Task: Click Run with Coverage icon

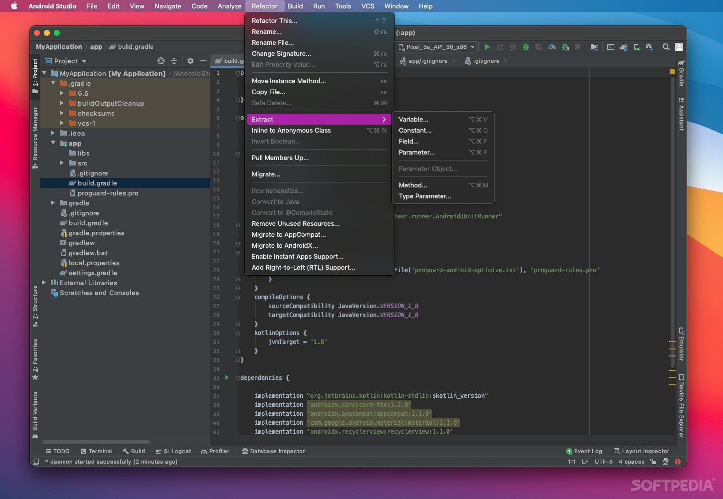Action: (x=539, y=47)
